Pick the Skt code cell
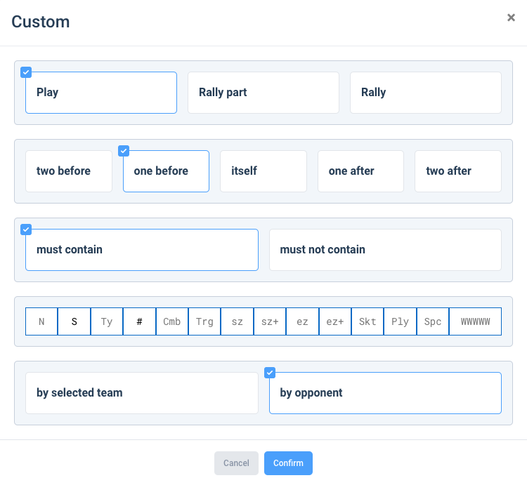527x485 pixels. click(x=367, y=321)
